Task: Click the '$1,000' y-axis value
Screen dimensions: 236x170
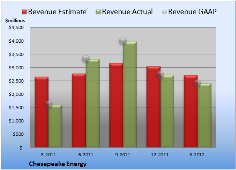Action: [16, 121]
